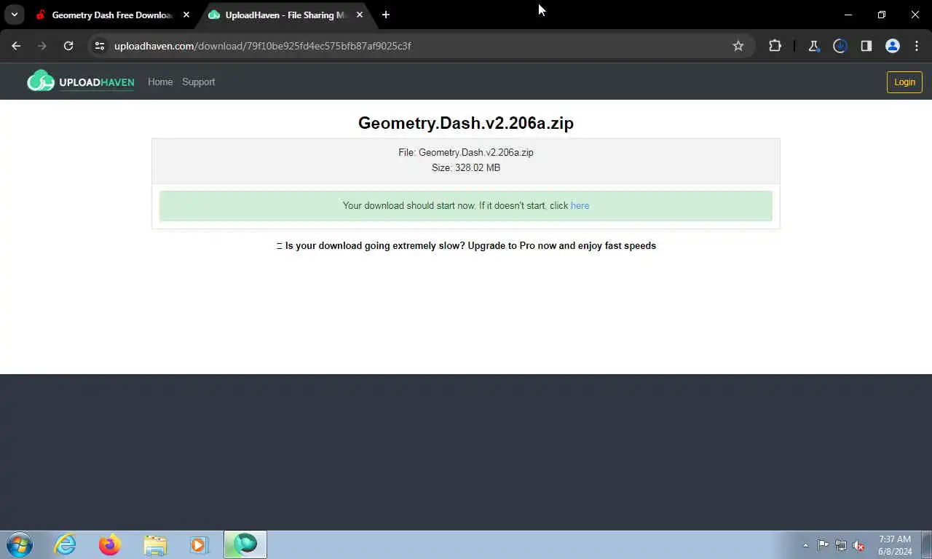Open the Support page link
932x559 pixels.
pos(198,82)
